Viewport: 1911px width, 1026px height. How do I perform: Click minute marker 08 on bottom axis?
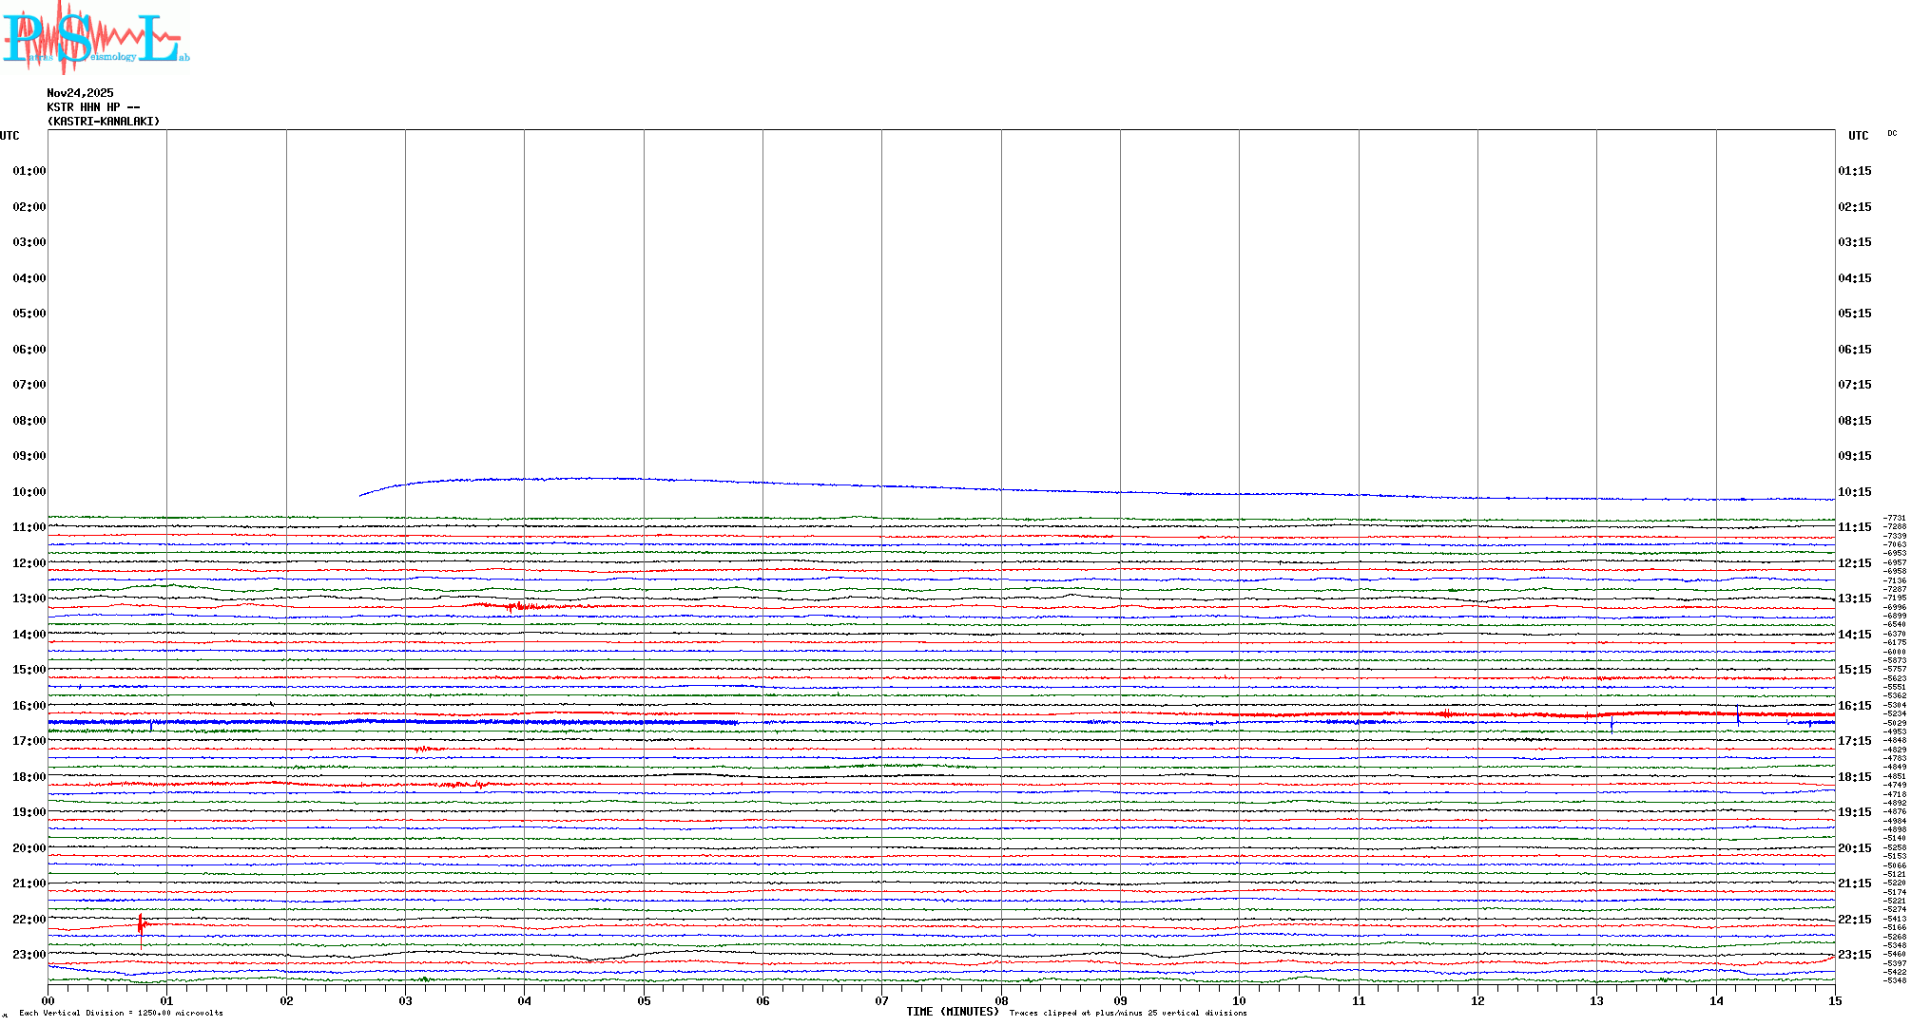(x=1001, y=1001)
